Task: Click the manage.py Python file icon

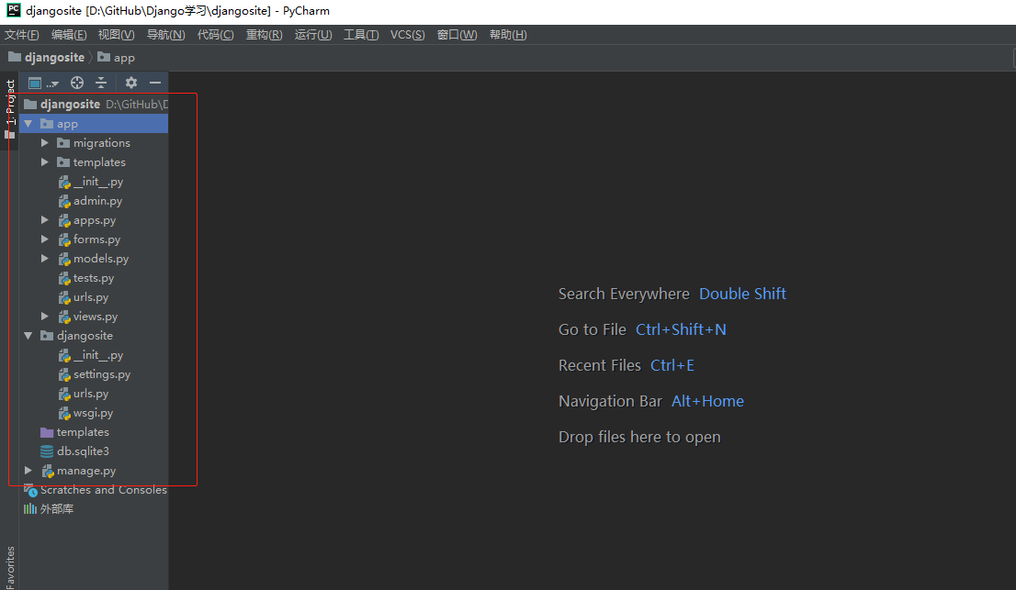Action: [x=48, y=471]
